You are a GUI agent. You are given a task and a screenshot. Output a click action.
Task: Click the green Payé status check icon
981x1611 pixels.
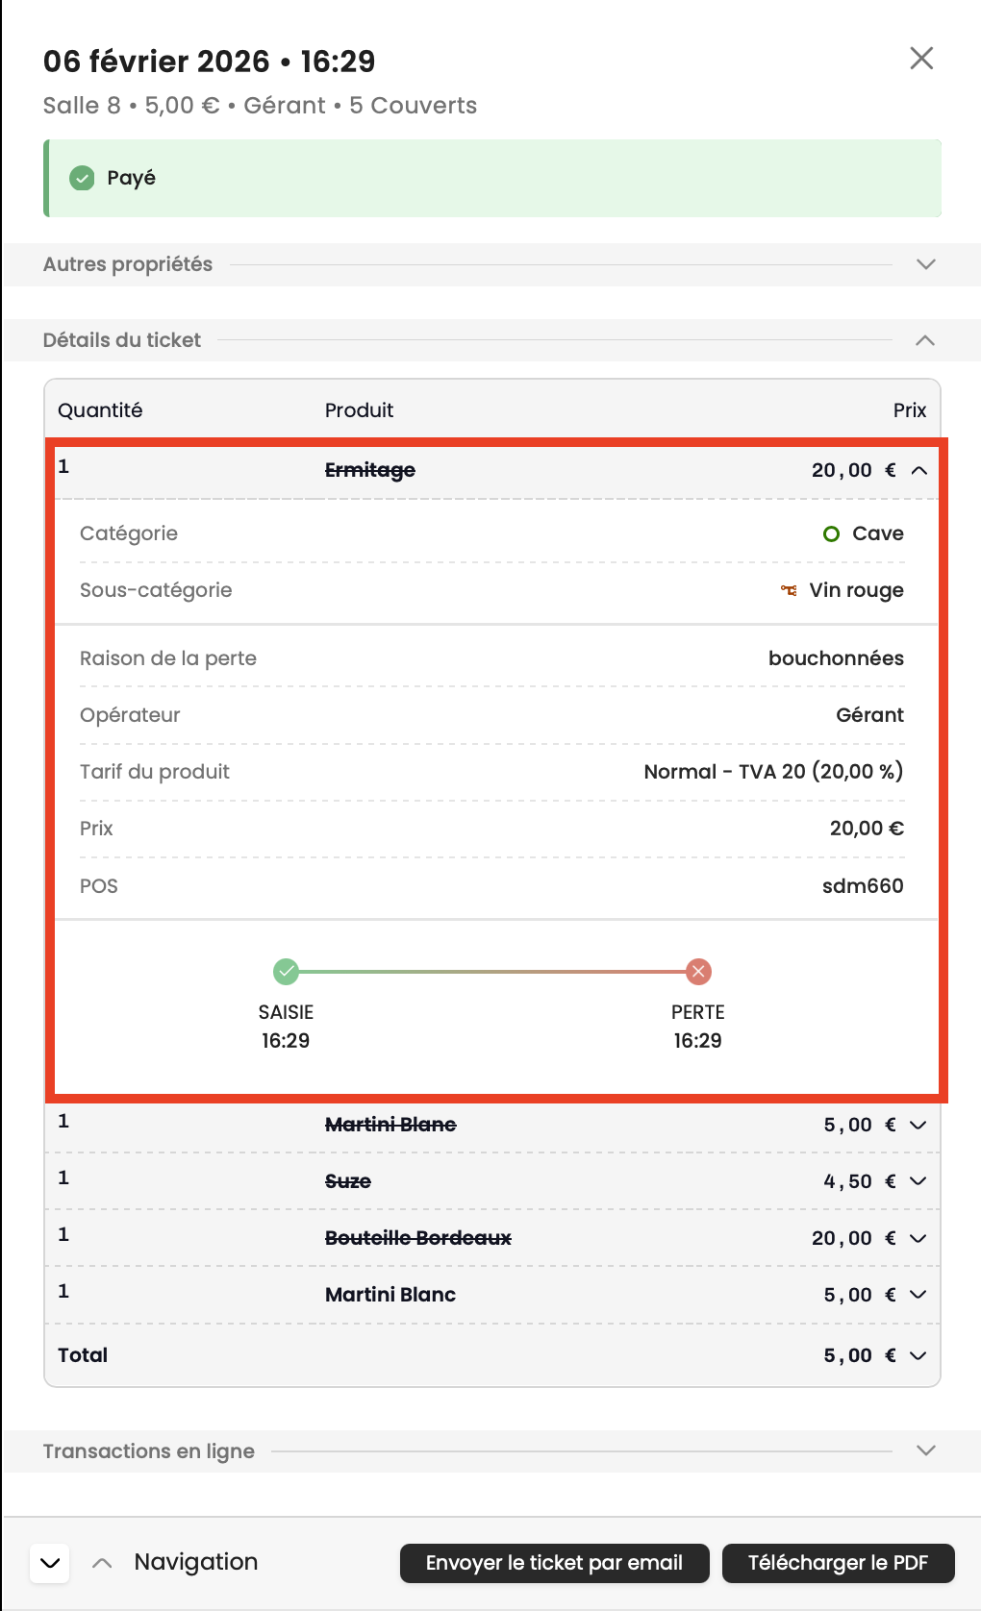click(83, 178)
